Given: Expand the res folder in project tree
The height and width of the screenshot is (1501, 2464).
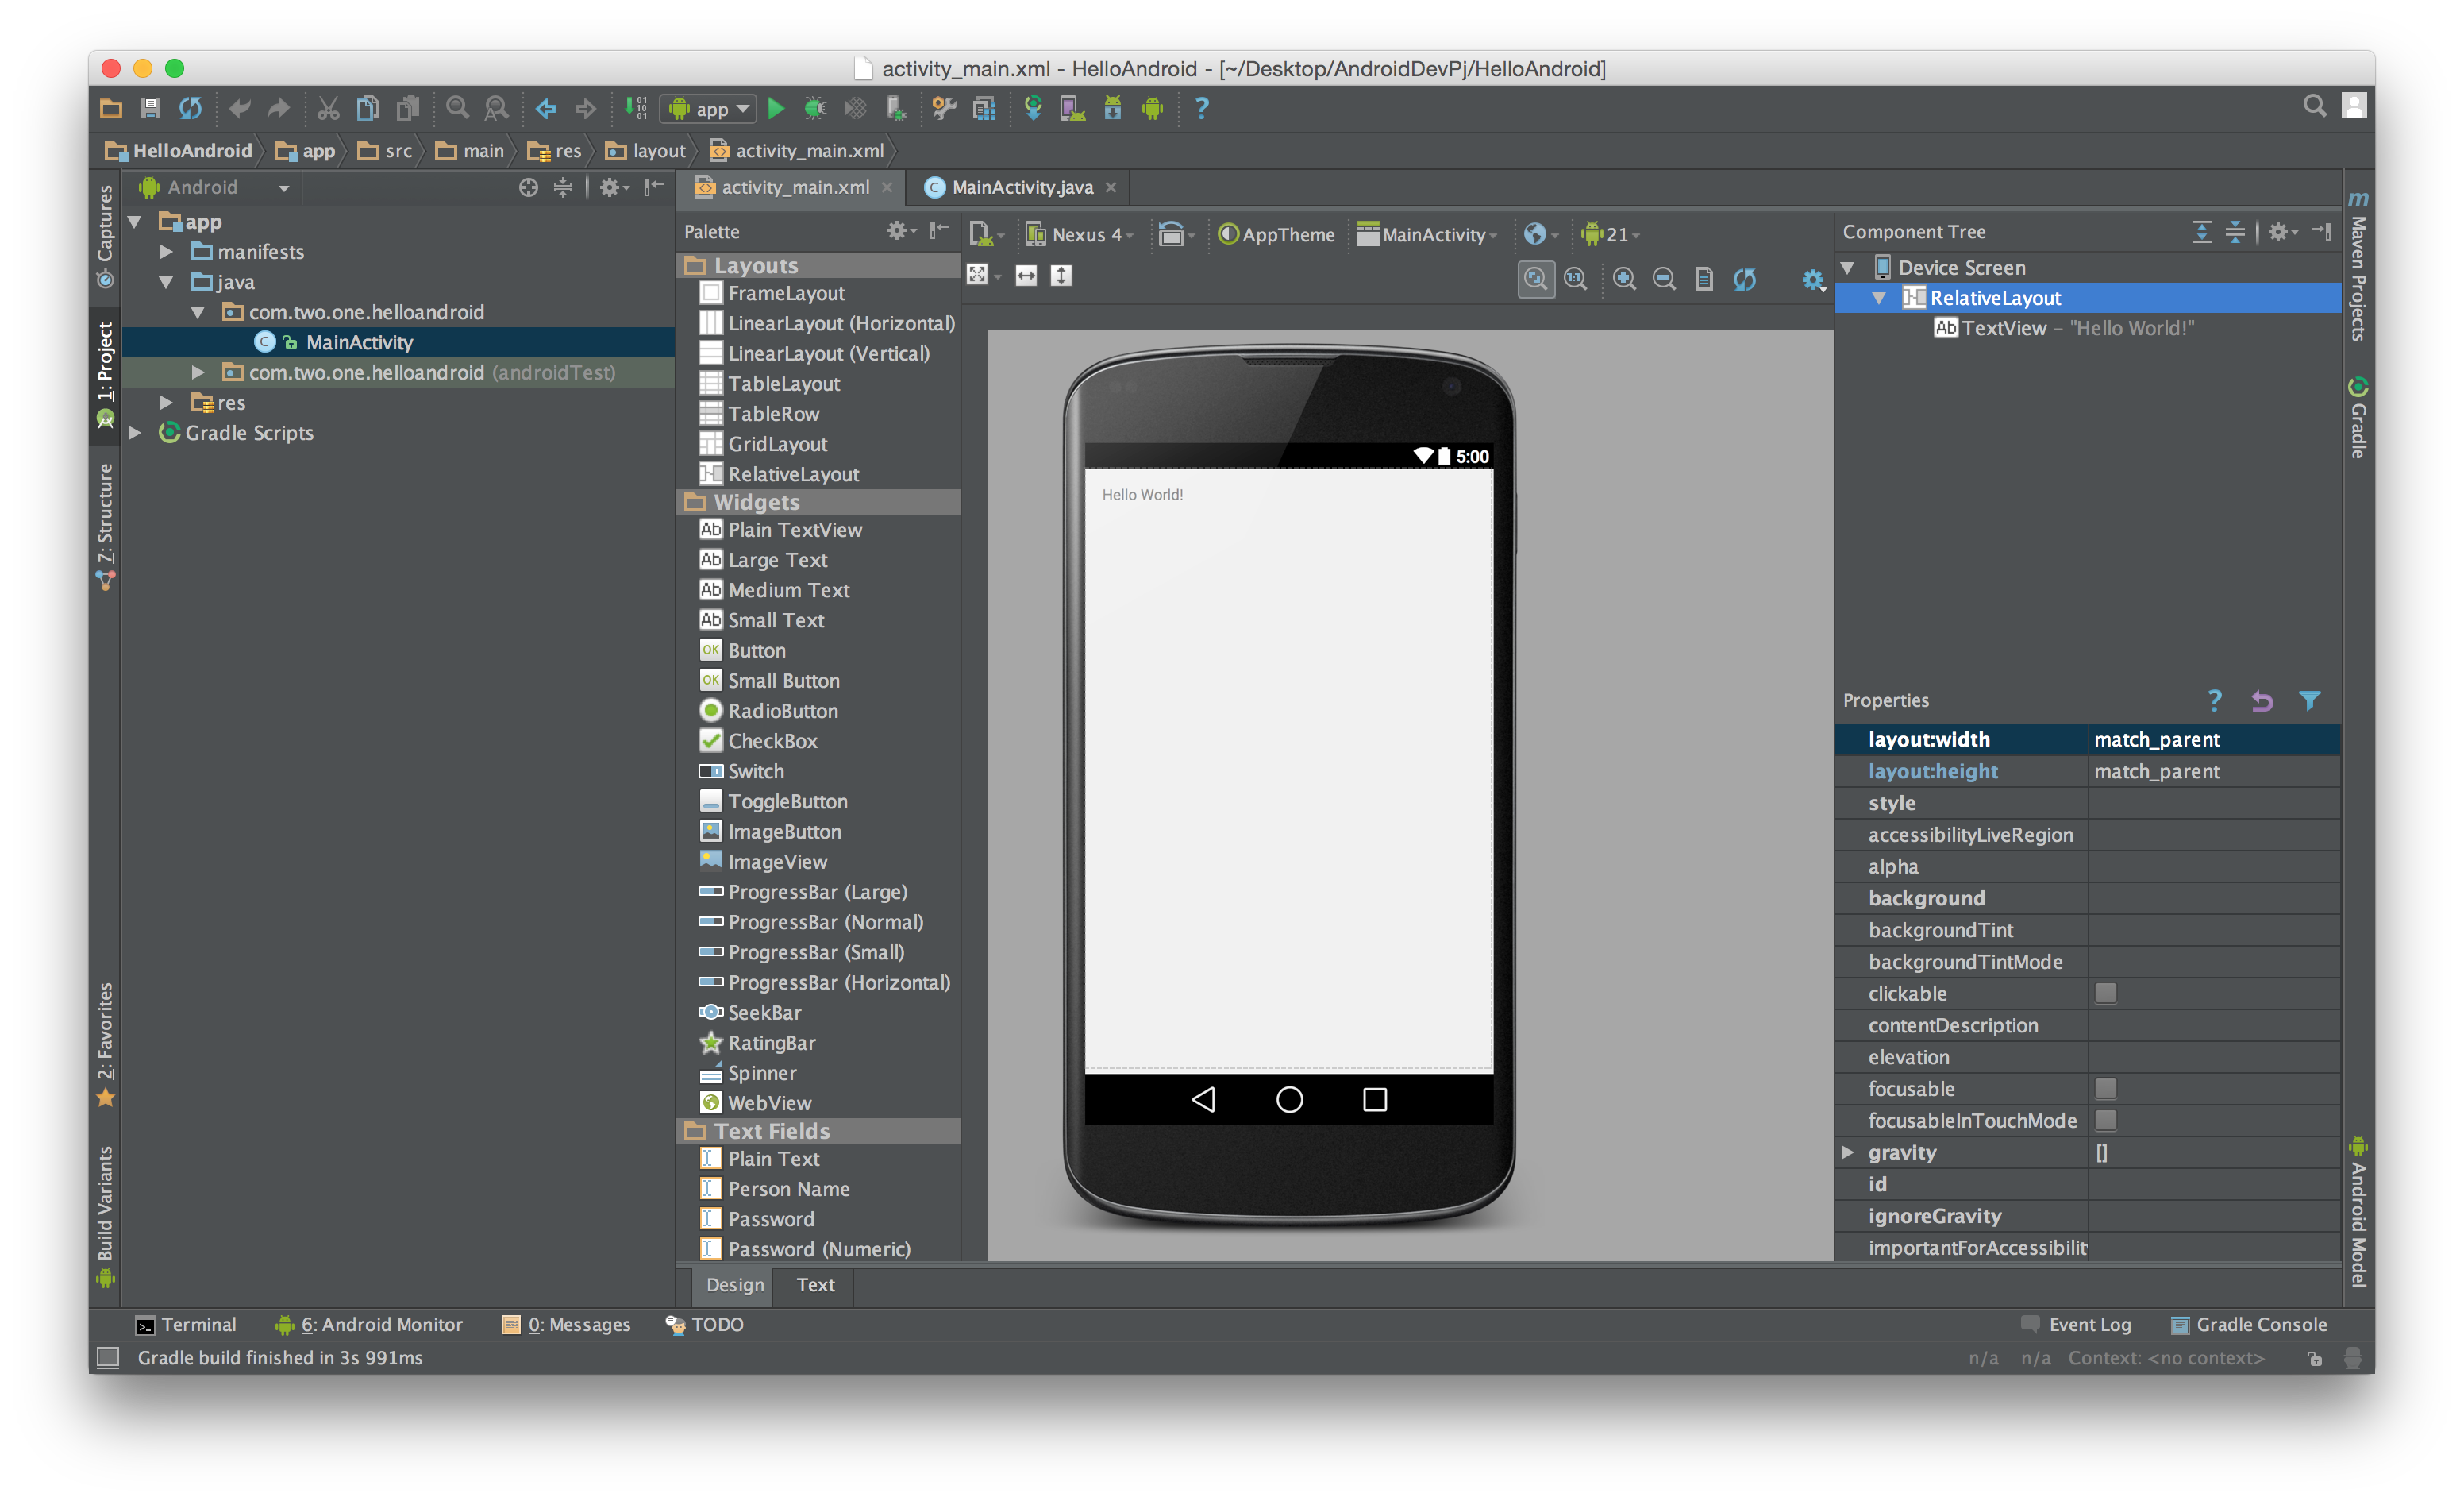Looking at the screenshot, I should (167, 403).
